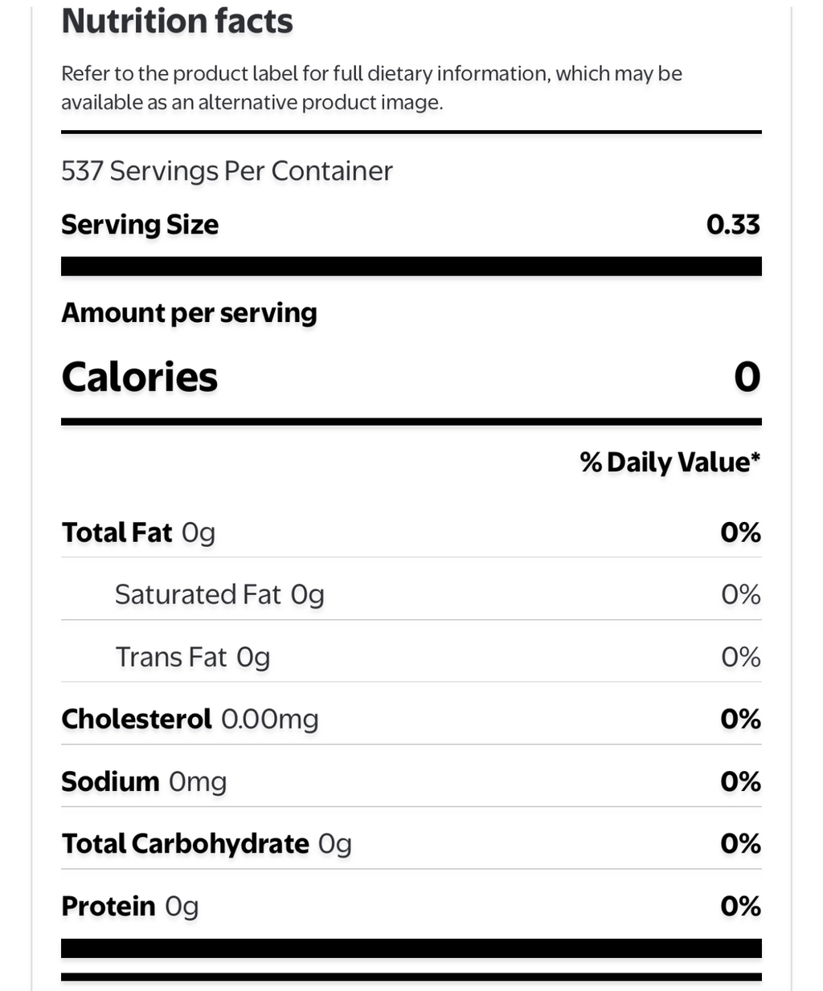Select the Trans Fat 0g row
The height and width of the screenshot is (991, 823).
click(x=411, y=658)
